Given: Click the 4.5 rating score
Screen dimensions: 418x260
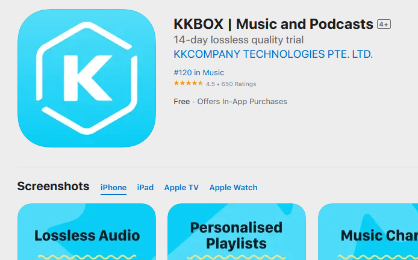Looking at the screenshot, I should point(210,84).
